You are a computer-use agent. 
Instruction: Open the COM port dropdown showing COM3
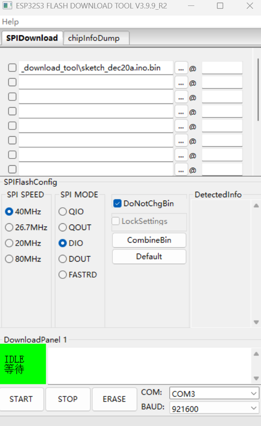pos(214,393)
